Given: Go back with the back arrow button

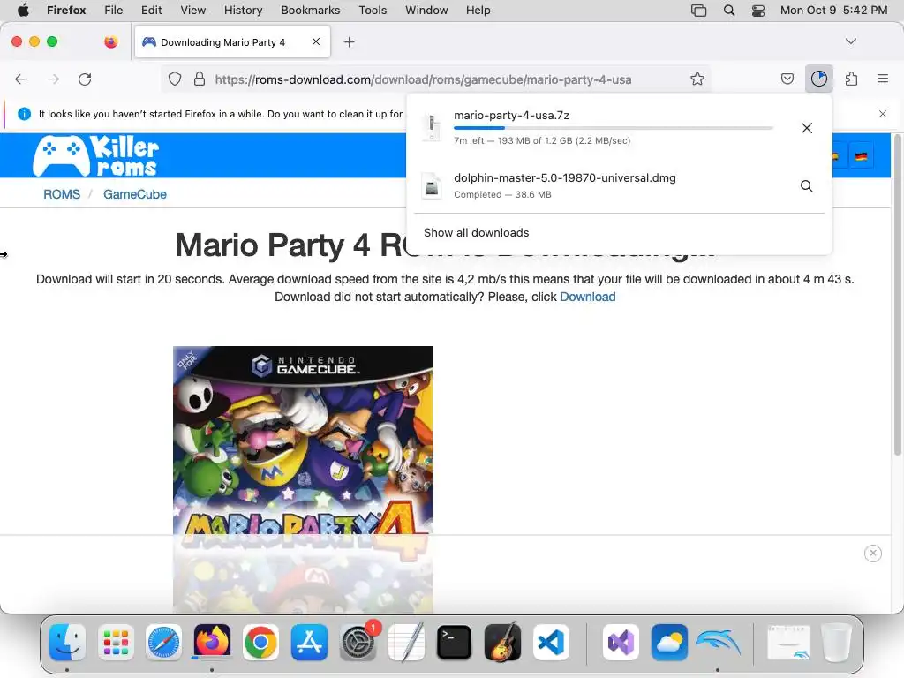Looking at the screenshot, I should pos(21,79).
